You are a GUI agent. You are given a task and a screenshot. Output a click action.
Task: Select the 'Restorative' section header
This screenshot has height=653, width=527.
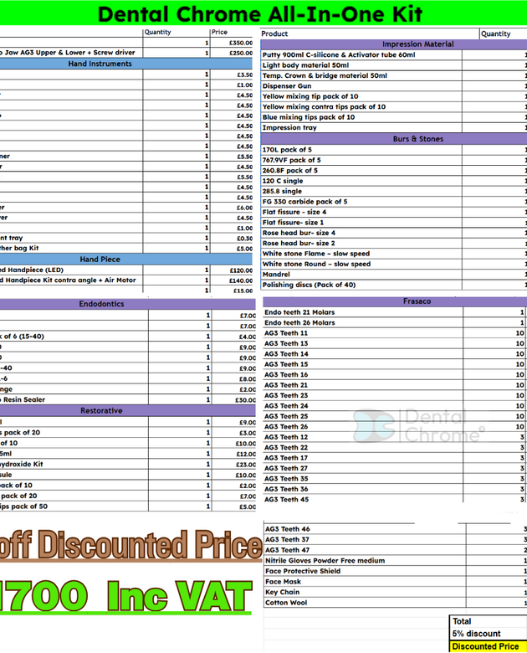point(101,410)
